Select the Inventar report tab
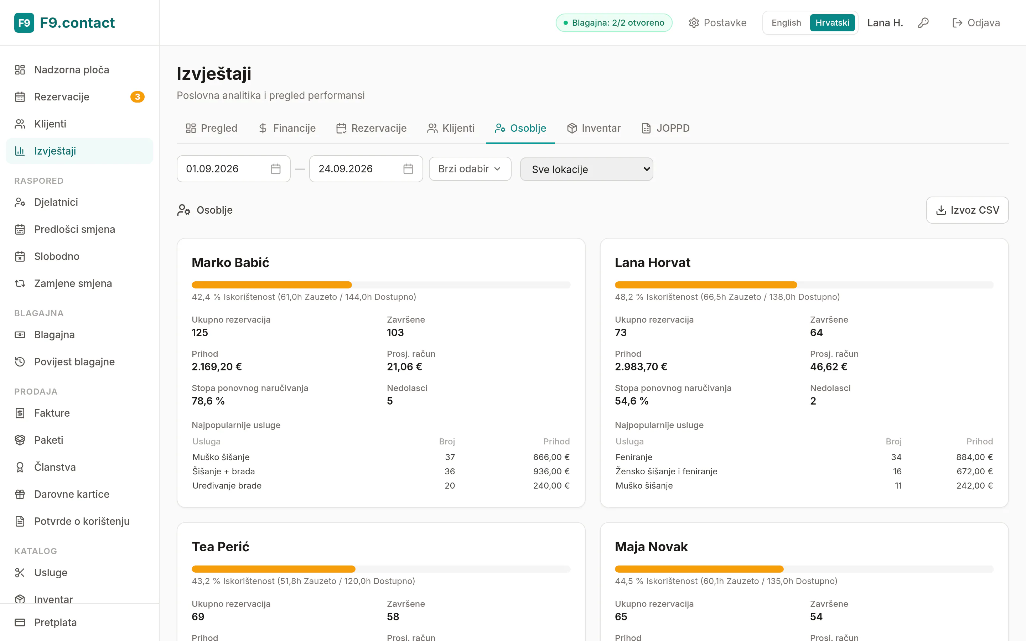Screen dimensions: 1026x641 click(594, 128)
